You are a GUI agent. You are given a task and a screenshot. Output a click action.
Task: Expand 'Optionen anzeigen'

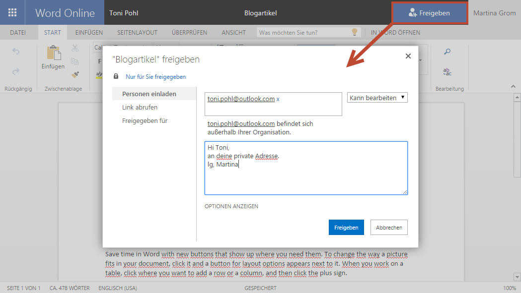pos(231,206)
